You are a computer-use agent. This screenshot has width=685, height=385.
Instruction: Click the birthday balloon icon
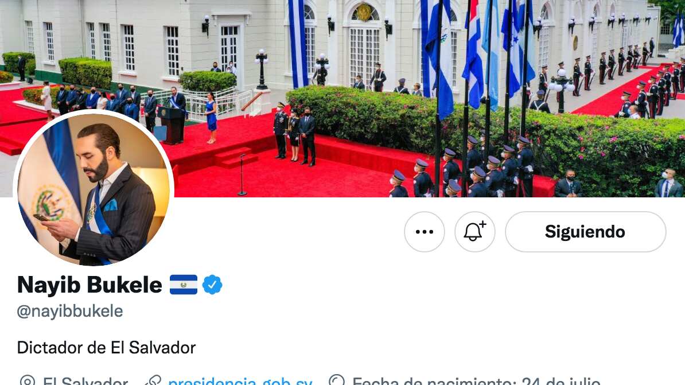click(336, 381)
